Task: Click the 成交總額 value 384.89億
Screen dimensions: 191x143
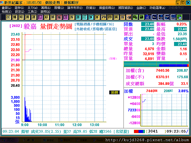Action: [166, 84]
